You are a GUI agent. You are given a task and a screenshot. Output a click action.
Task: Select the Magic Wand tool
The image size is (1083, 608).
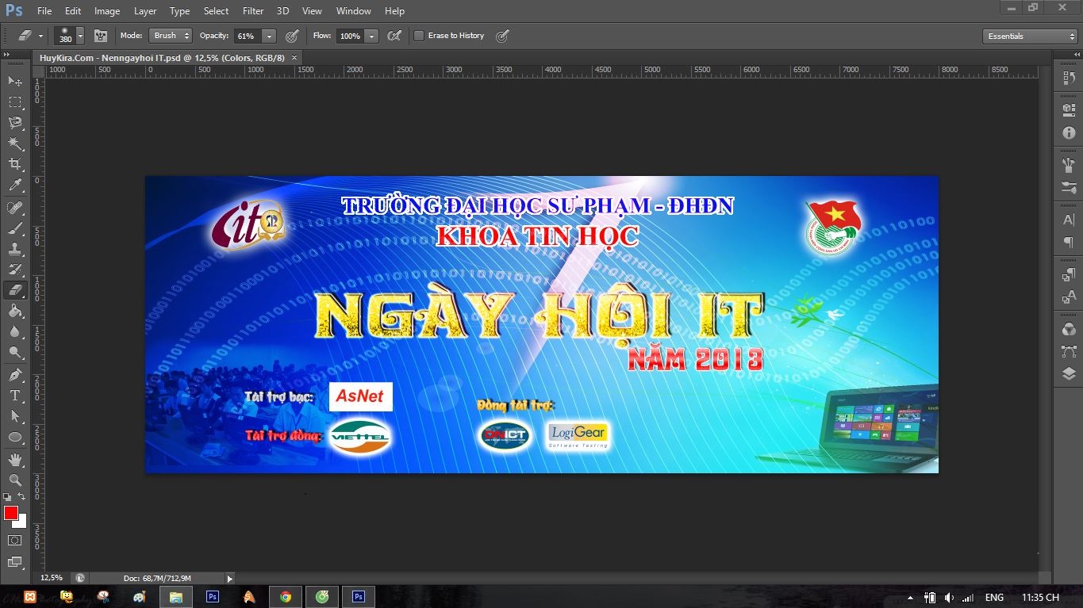click(15, 143)
